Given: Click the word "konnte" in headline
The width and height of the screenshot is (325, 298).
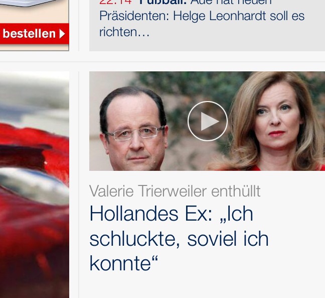Looking at the screenshot, I should pyautogui.click(x=120, y=263).
